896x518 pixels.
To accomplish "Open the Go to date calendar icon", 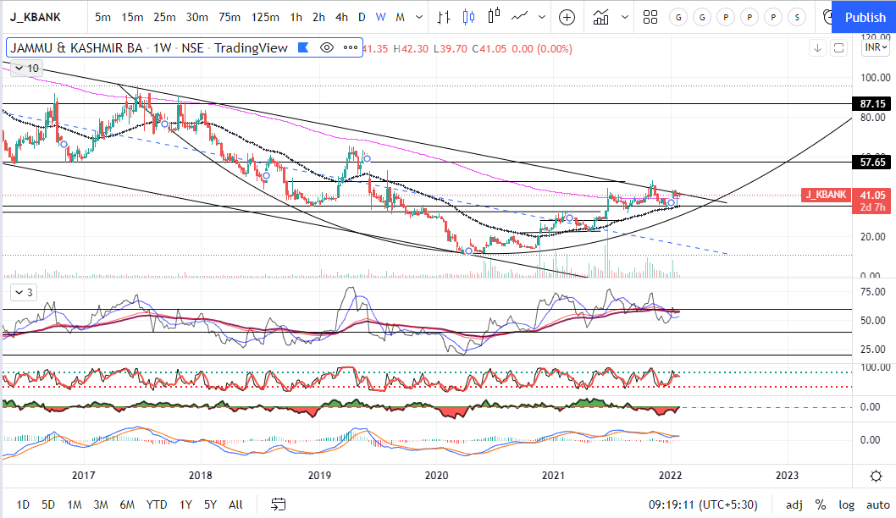I will point(279,504).
